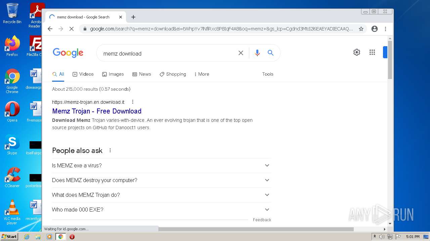Viewport: 430px width, 241px height.
Task: Expand 'Does MEMZ destroy your computer?'
Action: click(x=162, y=180)
